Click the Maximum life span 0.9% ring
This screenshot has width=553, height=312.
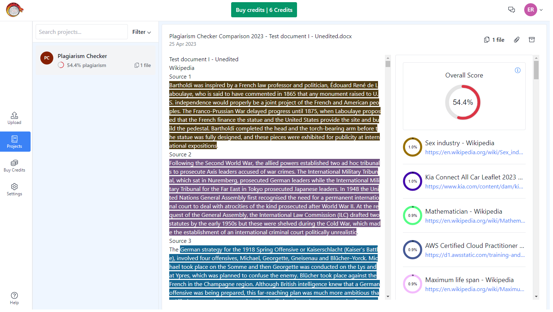click(x=413, y=284)
